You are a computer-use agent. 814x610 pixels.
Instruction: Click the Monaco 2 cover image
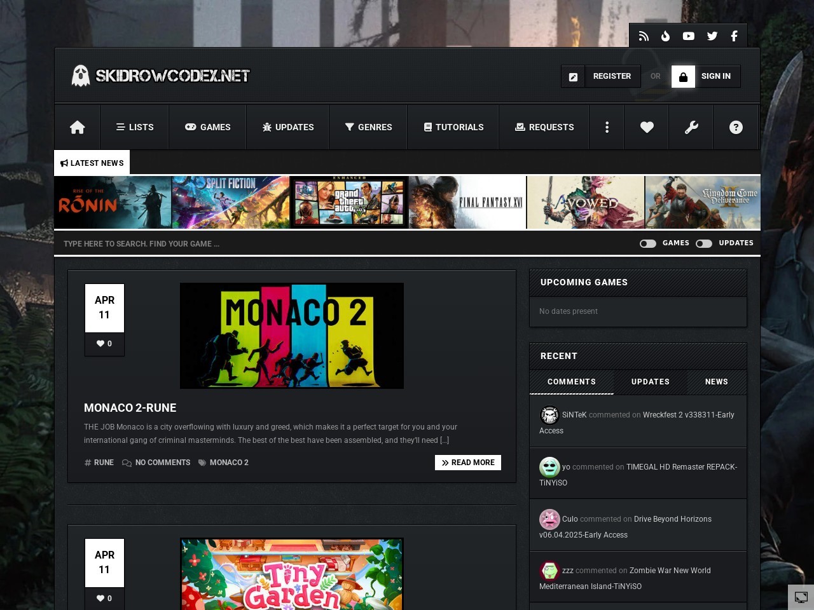[x=292, y=335]
